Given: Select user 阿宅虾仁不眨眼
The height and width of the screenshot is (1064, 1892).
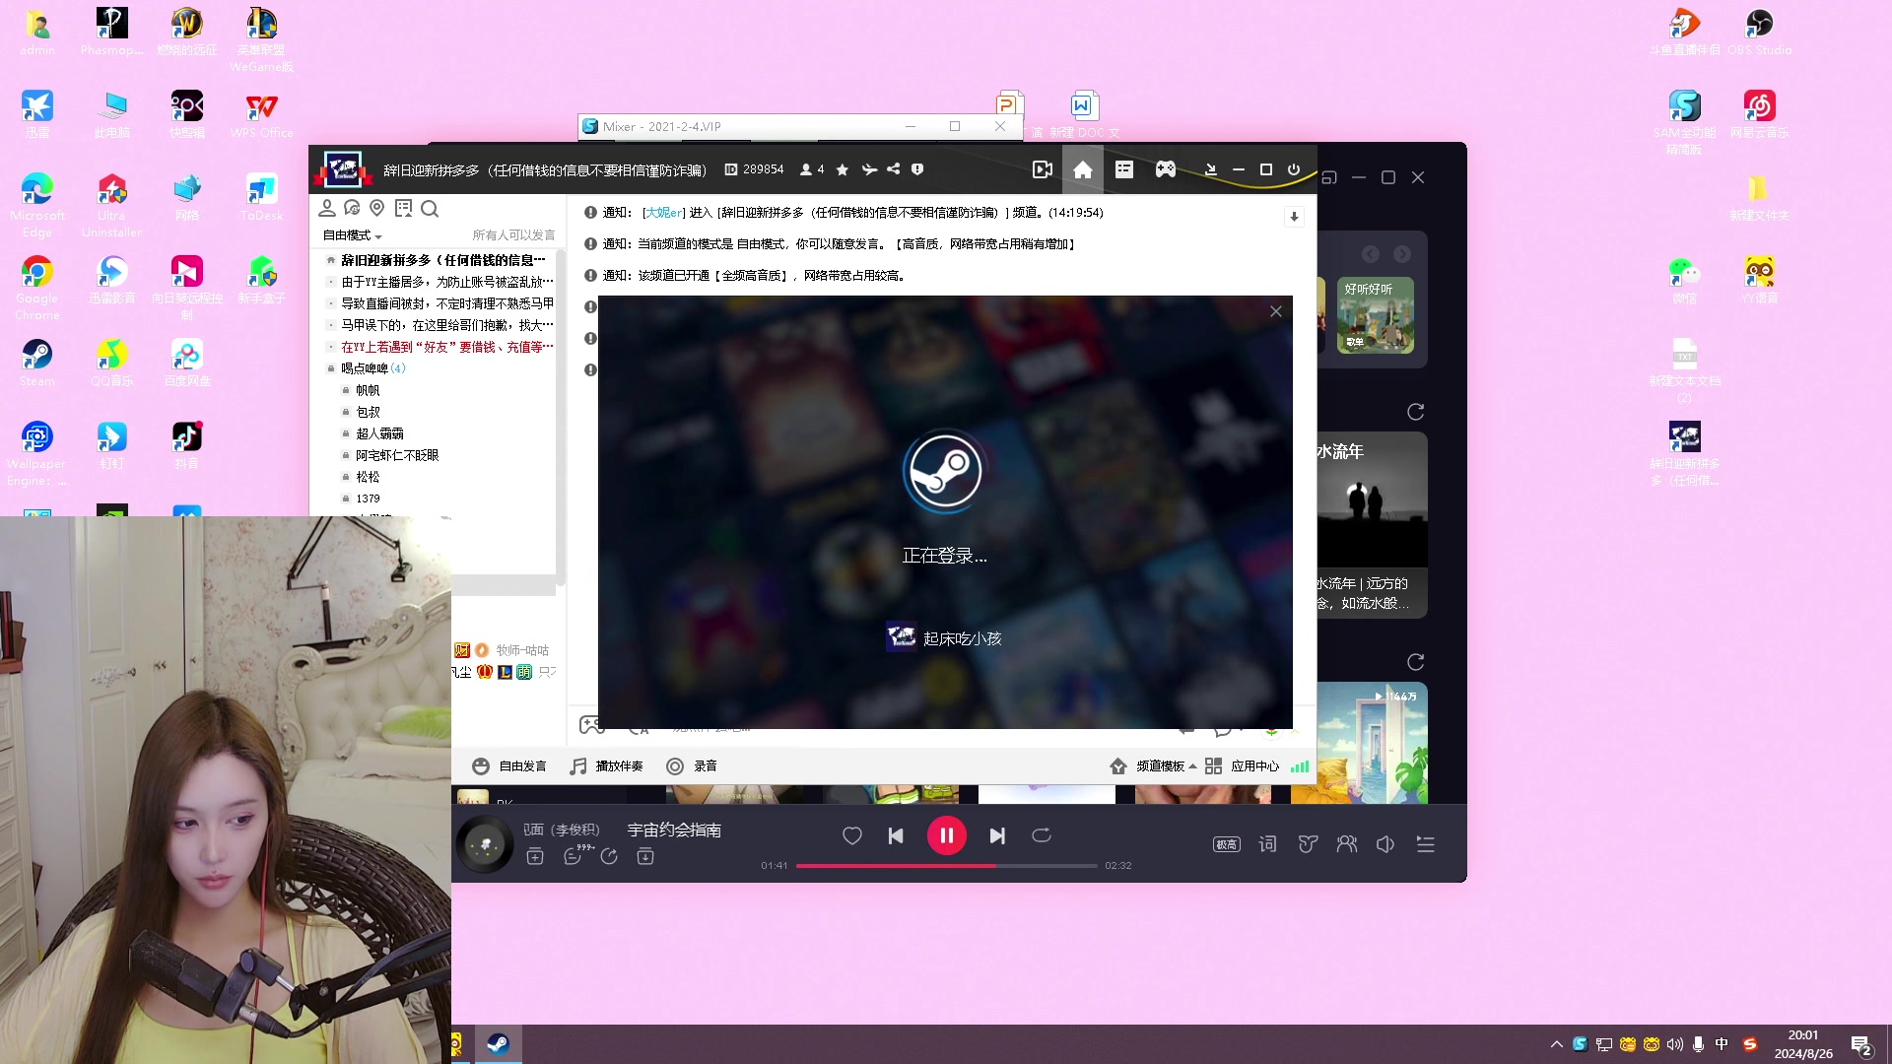Looking at the screenshot, I should pyautogui.click(x=397, y=455).
